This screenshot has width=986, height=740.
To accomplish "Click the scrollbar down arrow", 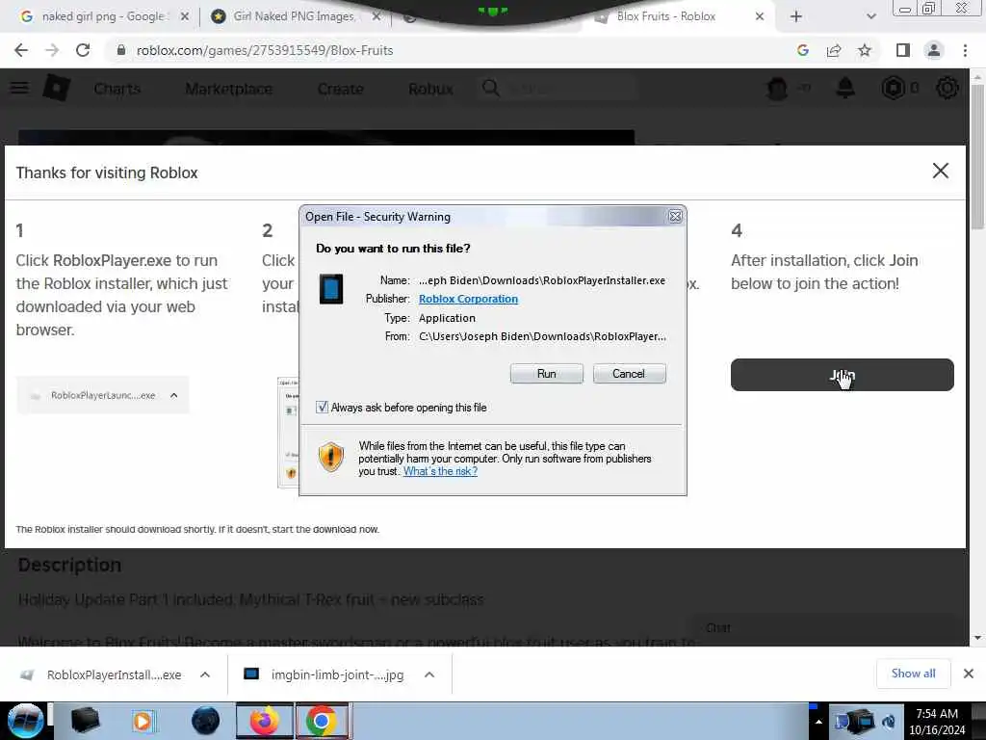I will coord(977,638).
